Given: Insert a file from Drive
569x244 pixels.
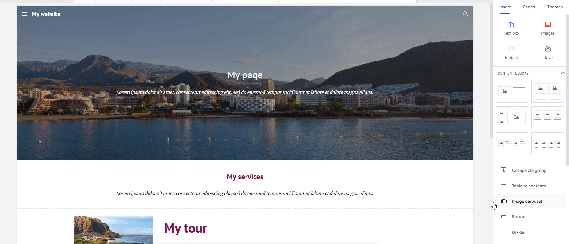Looking at the screenshot, I should [x=548, y=53].
